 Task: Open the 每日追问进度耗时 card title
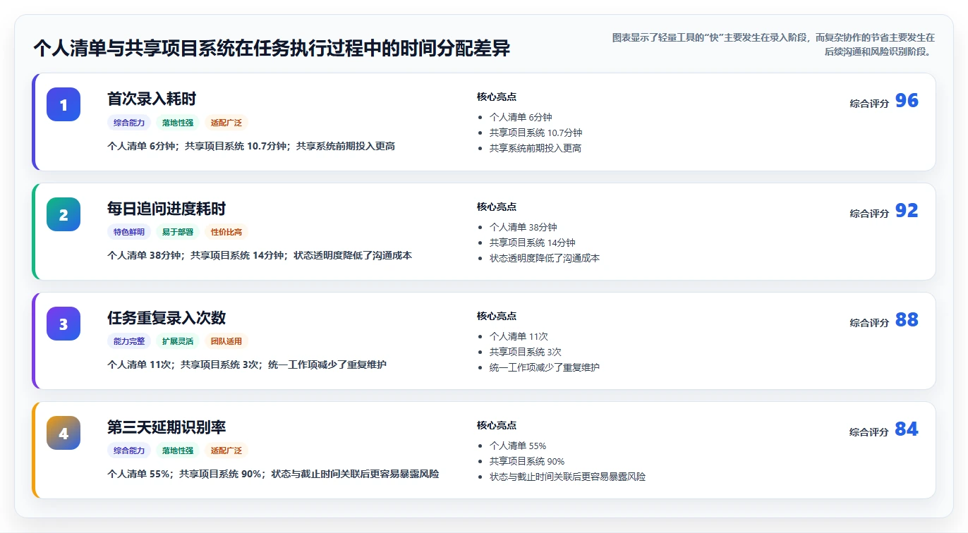pos(167,209)
